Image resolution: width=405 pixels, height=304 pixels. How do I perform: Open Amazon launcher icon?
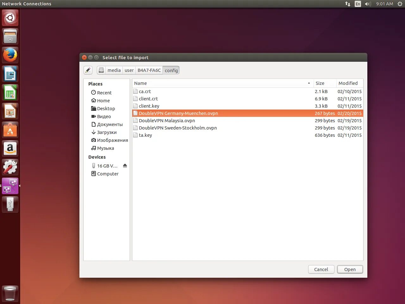10,149
